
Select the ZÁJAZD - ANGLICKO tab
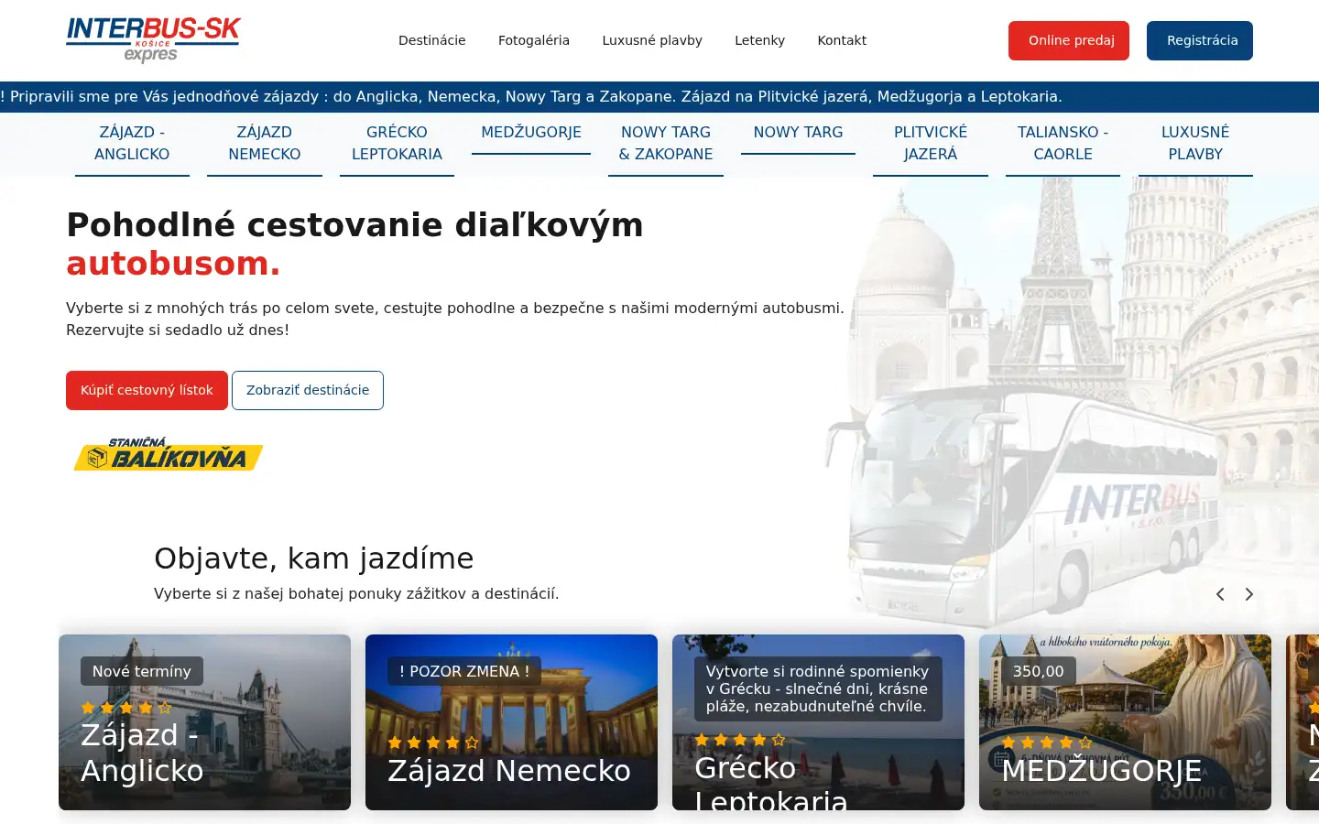(132, 144)
